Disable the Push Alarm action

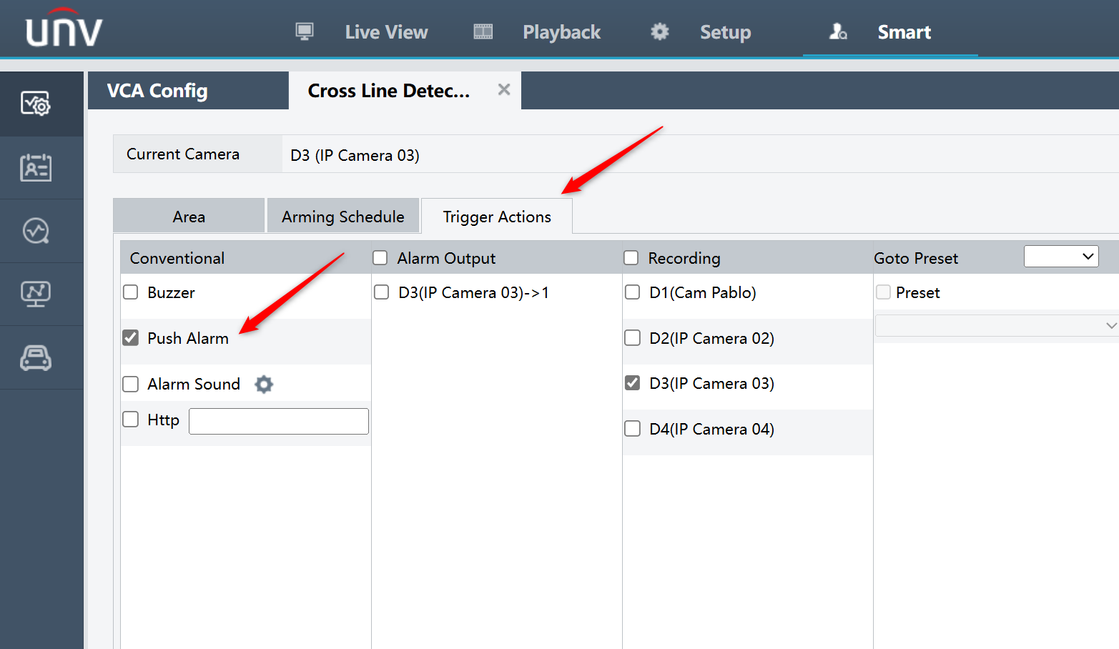(x=130, y=337)
